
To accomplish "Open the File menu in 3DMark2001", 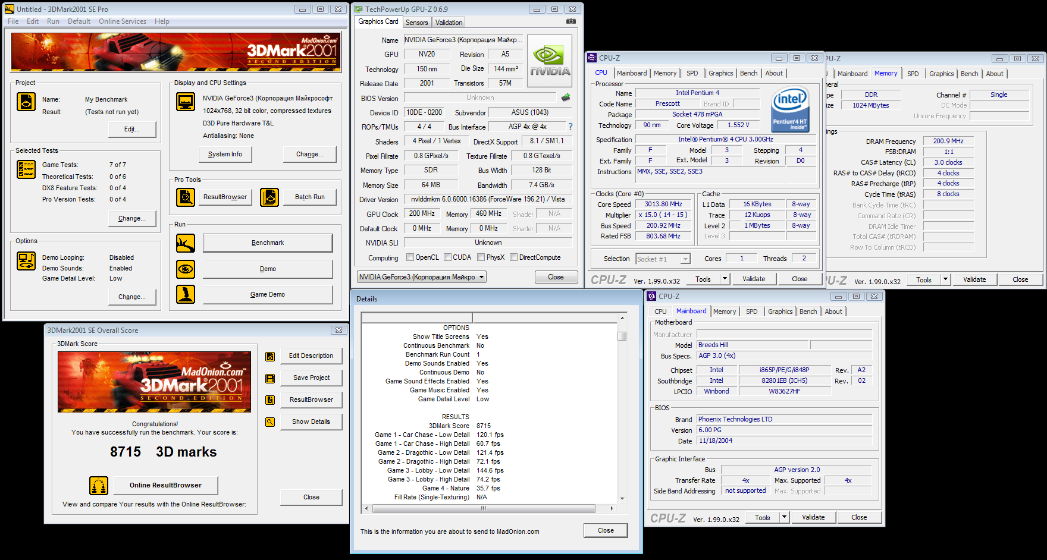I will pos(13,21).
